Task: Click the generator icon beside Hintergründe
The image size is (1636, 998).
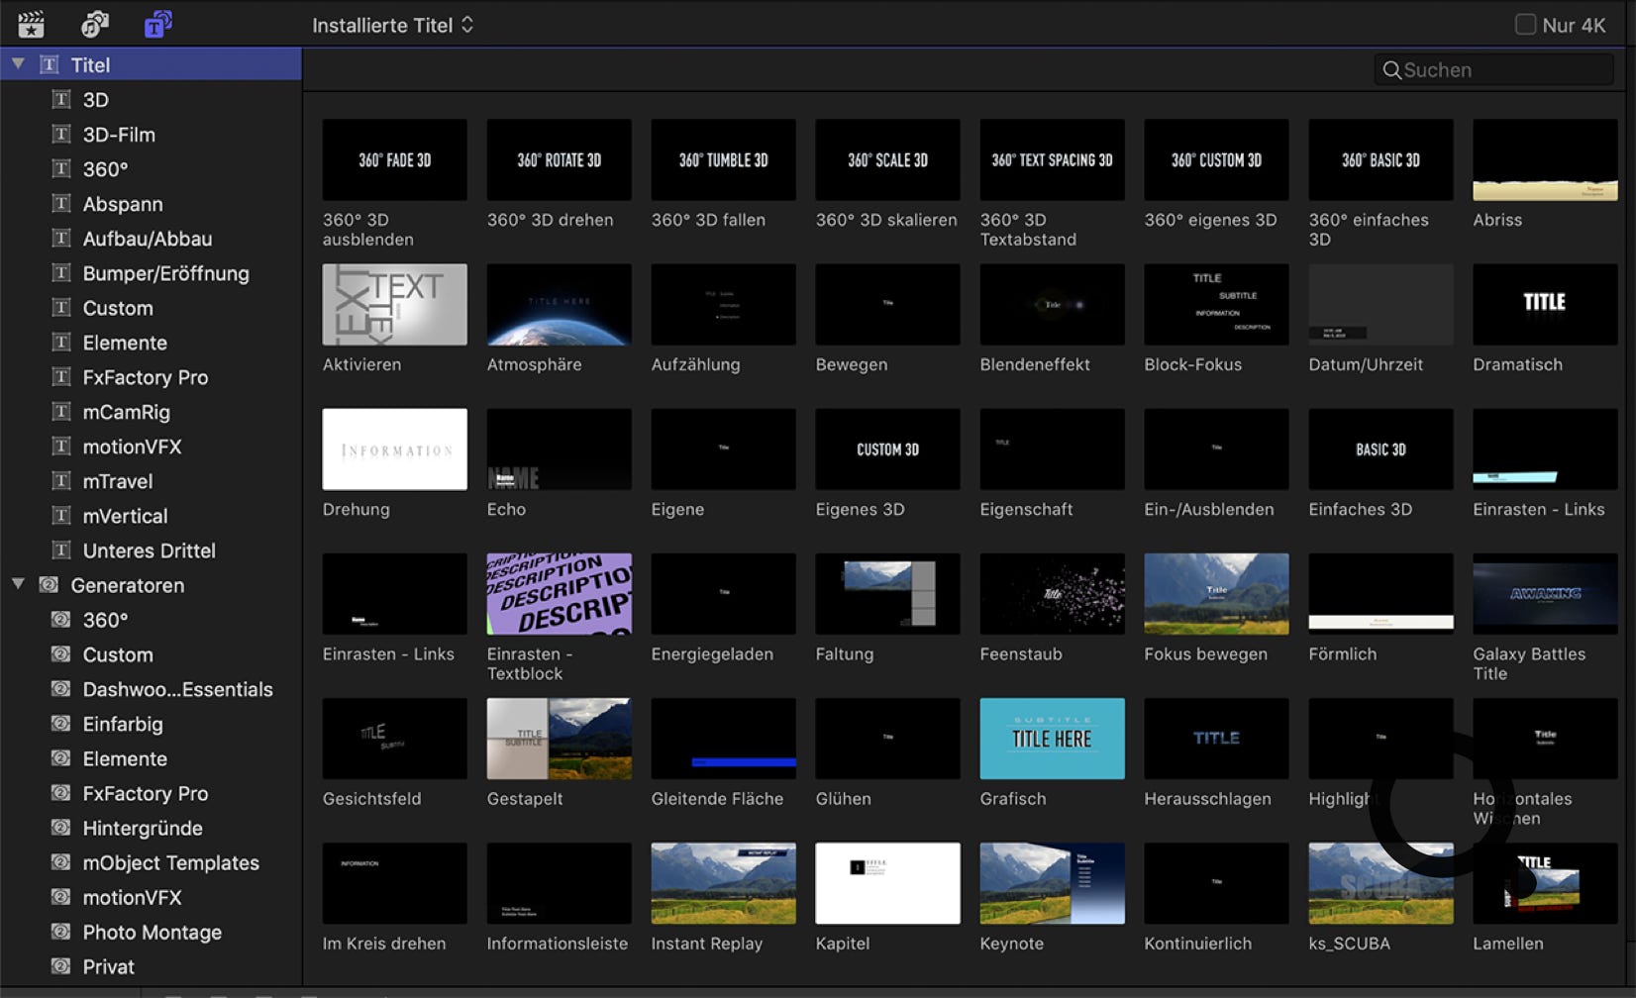Action: (x=61, y=828)
